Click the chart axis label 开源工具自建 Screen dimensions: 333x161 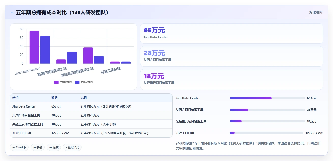(x=111, y=70)
